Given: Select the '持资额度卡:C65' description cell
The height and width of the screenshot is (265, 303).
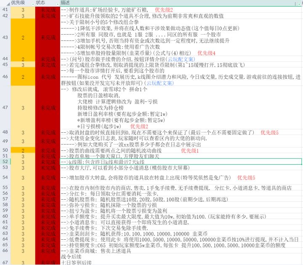Looking at the screenshot, I should (181, 245).
